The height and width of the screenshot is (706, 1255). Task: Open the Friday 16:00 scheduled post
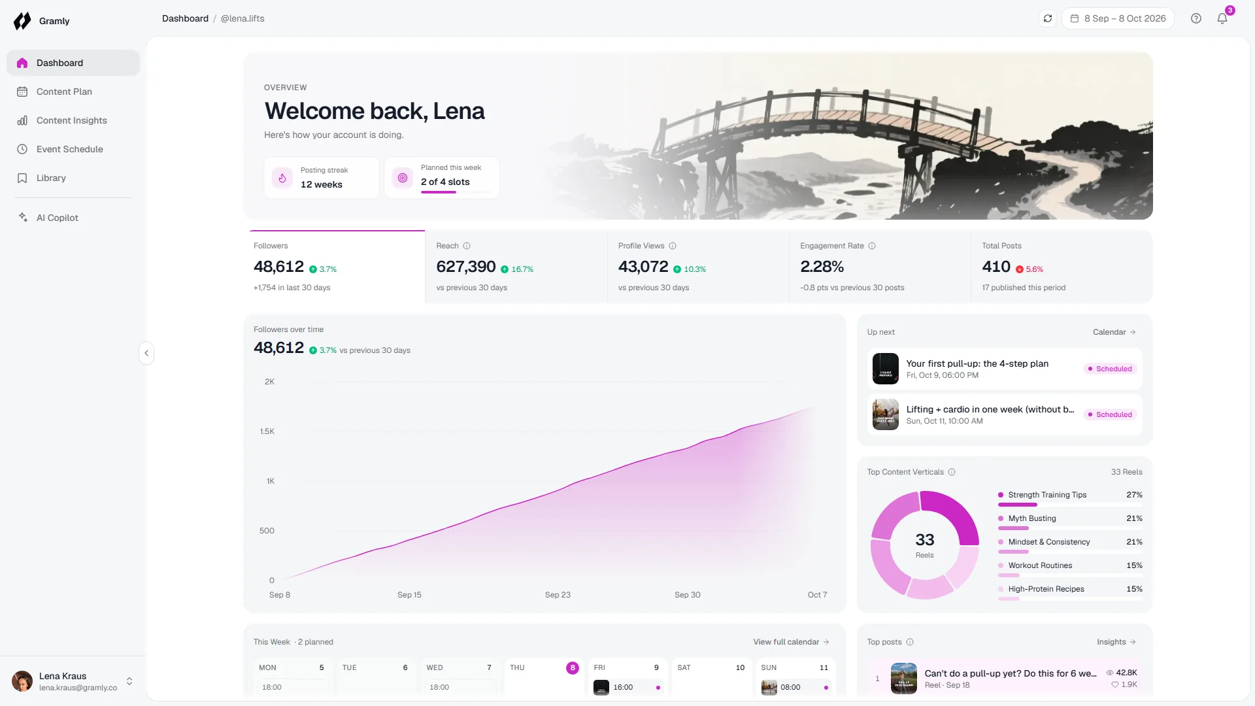[x=627, y=687]
